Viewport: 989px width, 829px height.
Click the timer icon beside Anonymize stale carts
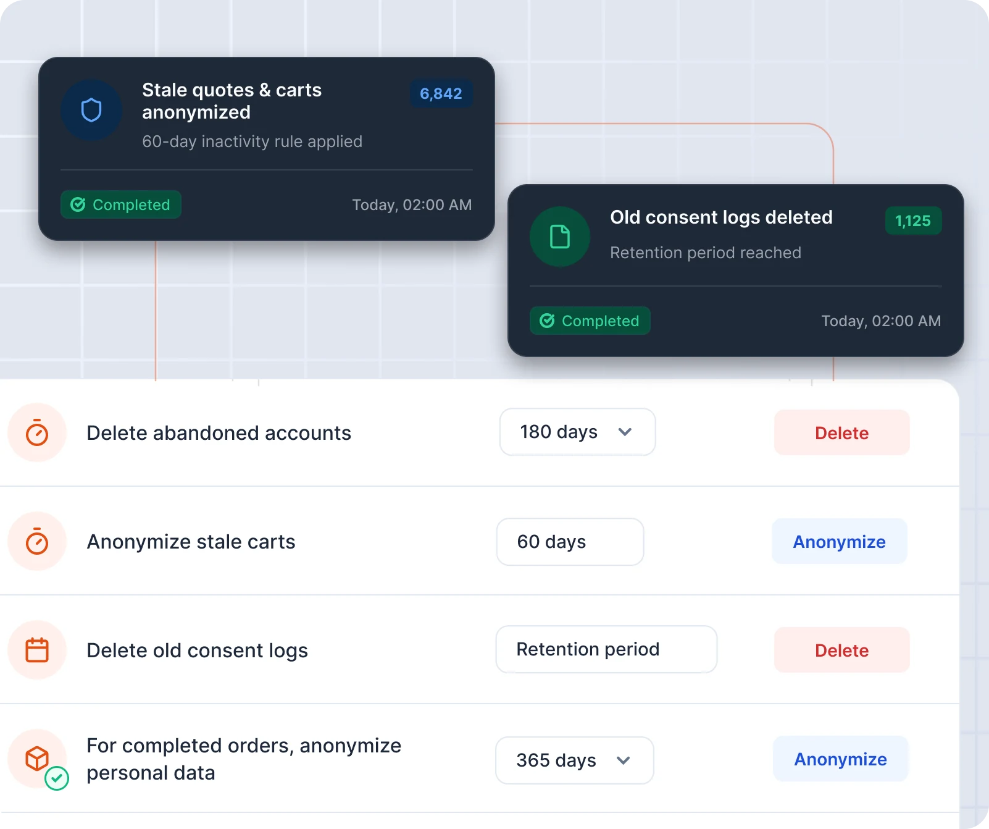37,541
